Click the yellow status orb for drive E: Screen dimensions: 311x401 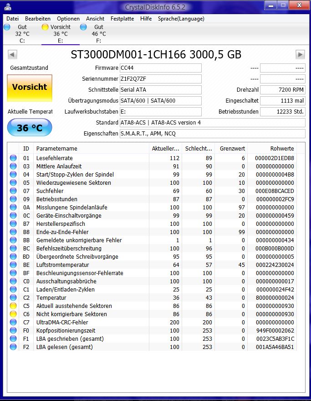[x=45, y=27]
